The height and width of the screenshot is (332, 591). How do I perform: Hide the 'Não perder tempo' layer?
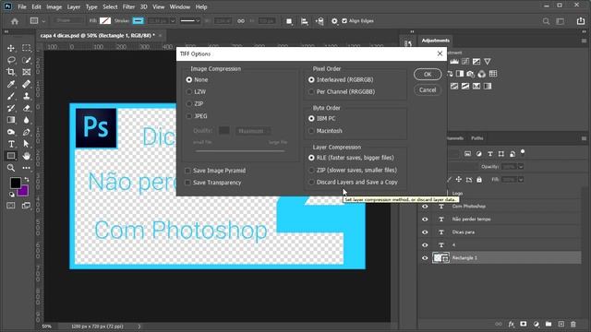pos(425,219)
